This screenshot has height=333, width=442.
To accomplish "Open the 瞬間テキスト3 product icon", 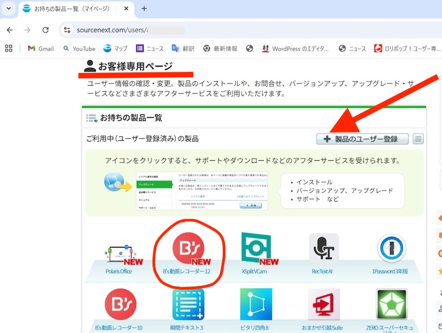I will [x=188, y=305].
